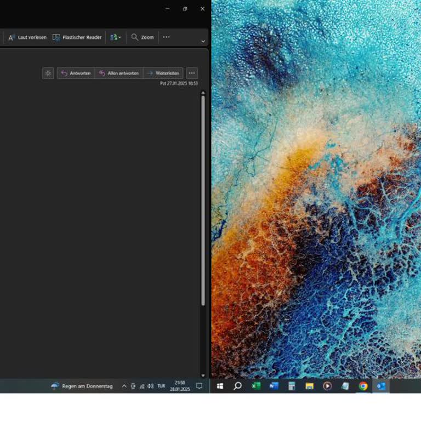Open the clock showing 21:58 28.01.2025
Viewport: 421px width, 421px height.
click(x=180, y=386)
